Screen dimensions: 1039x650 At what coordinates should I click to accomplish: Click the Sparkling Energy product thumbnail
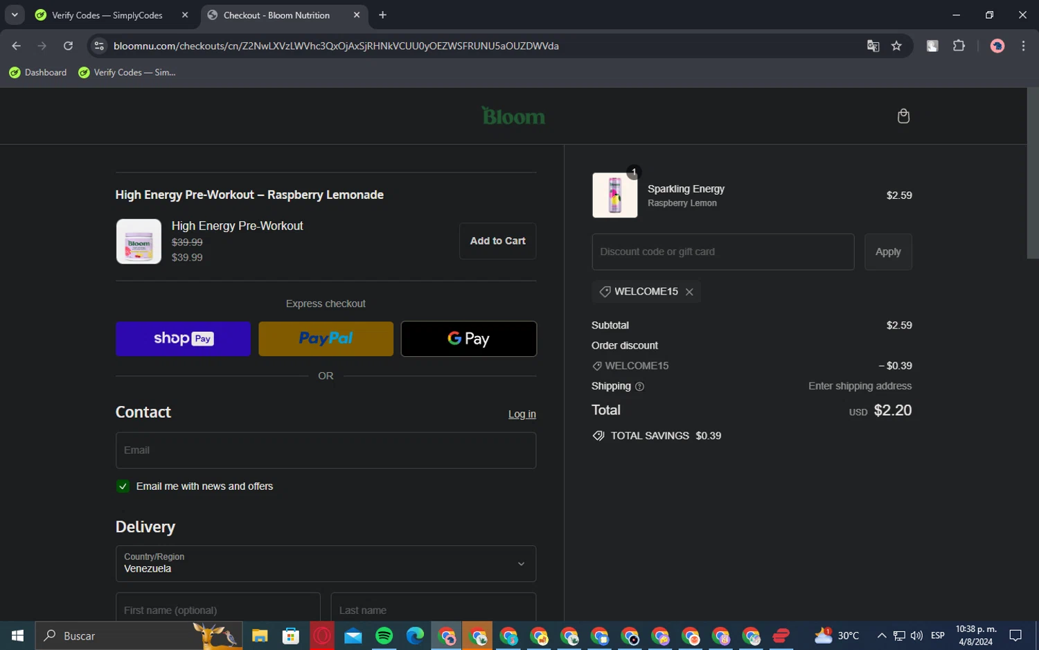click(615, 195)
